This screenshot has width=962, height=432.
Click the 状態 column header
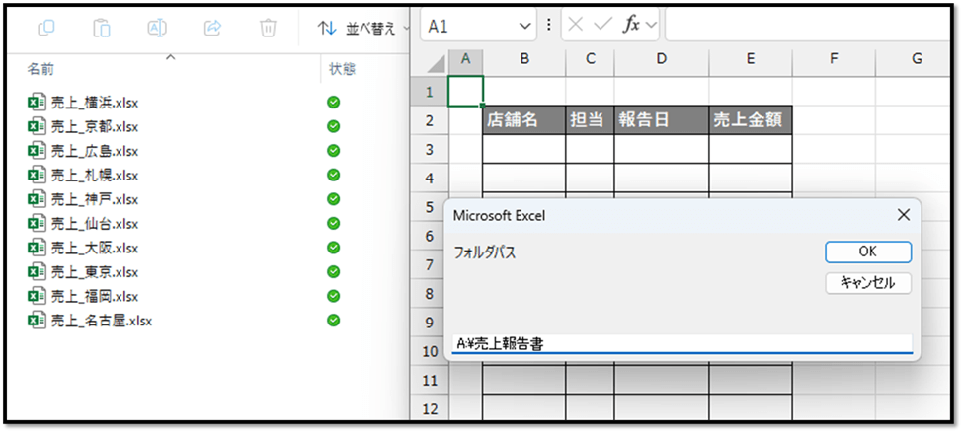pyautogui.click(x=342, y=69)
